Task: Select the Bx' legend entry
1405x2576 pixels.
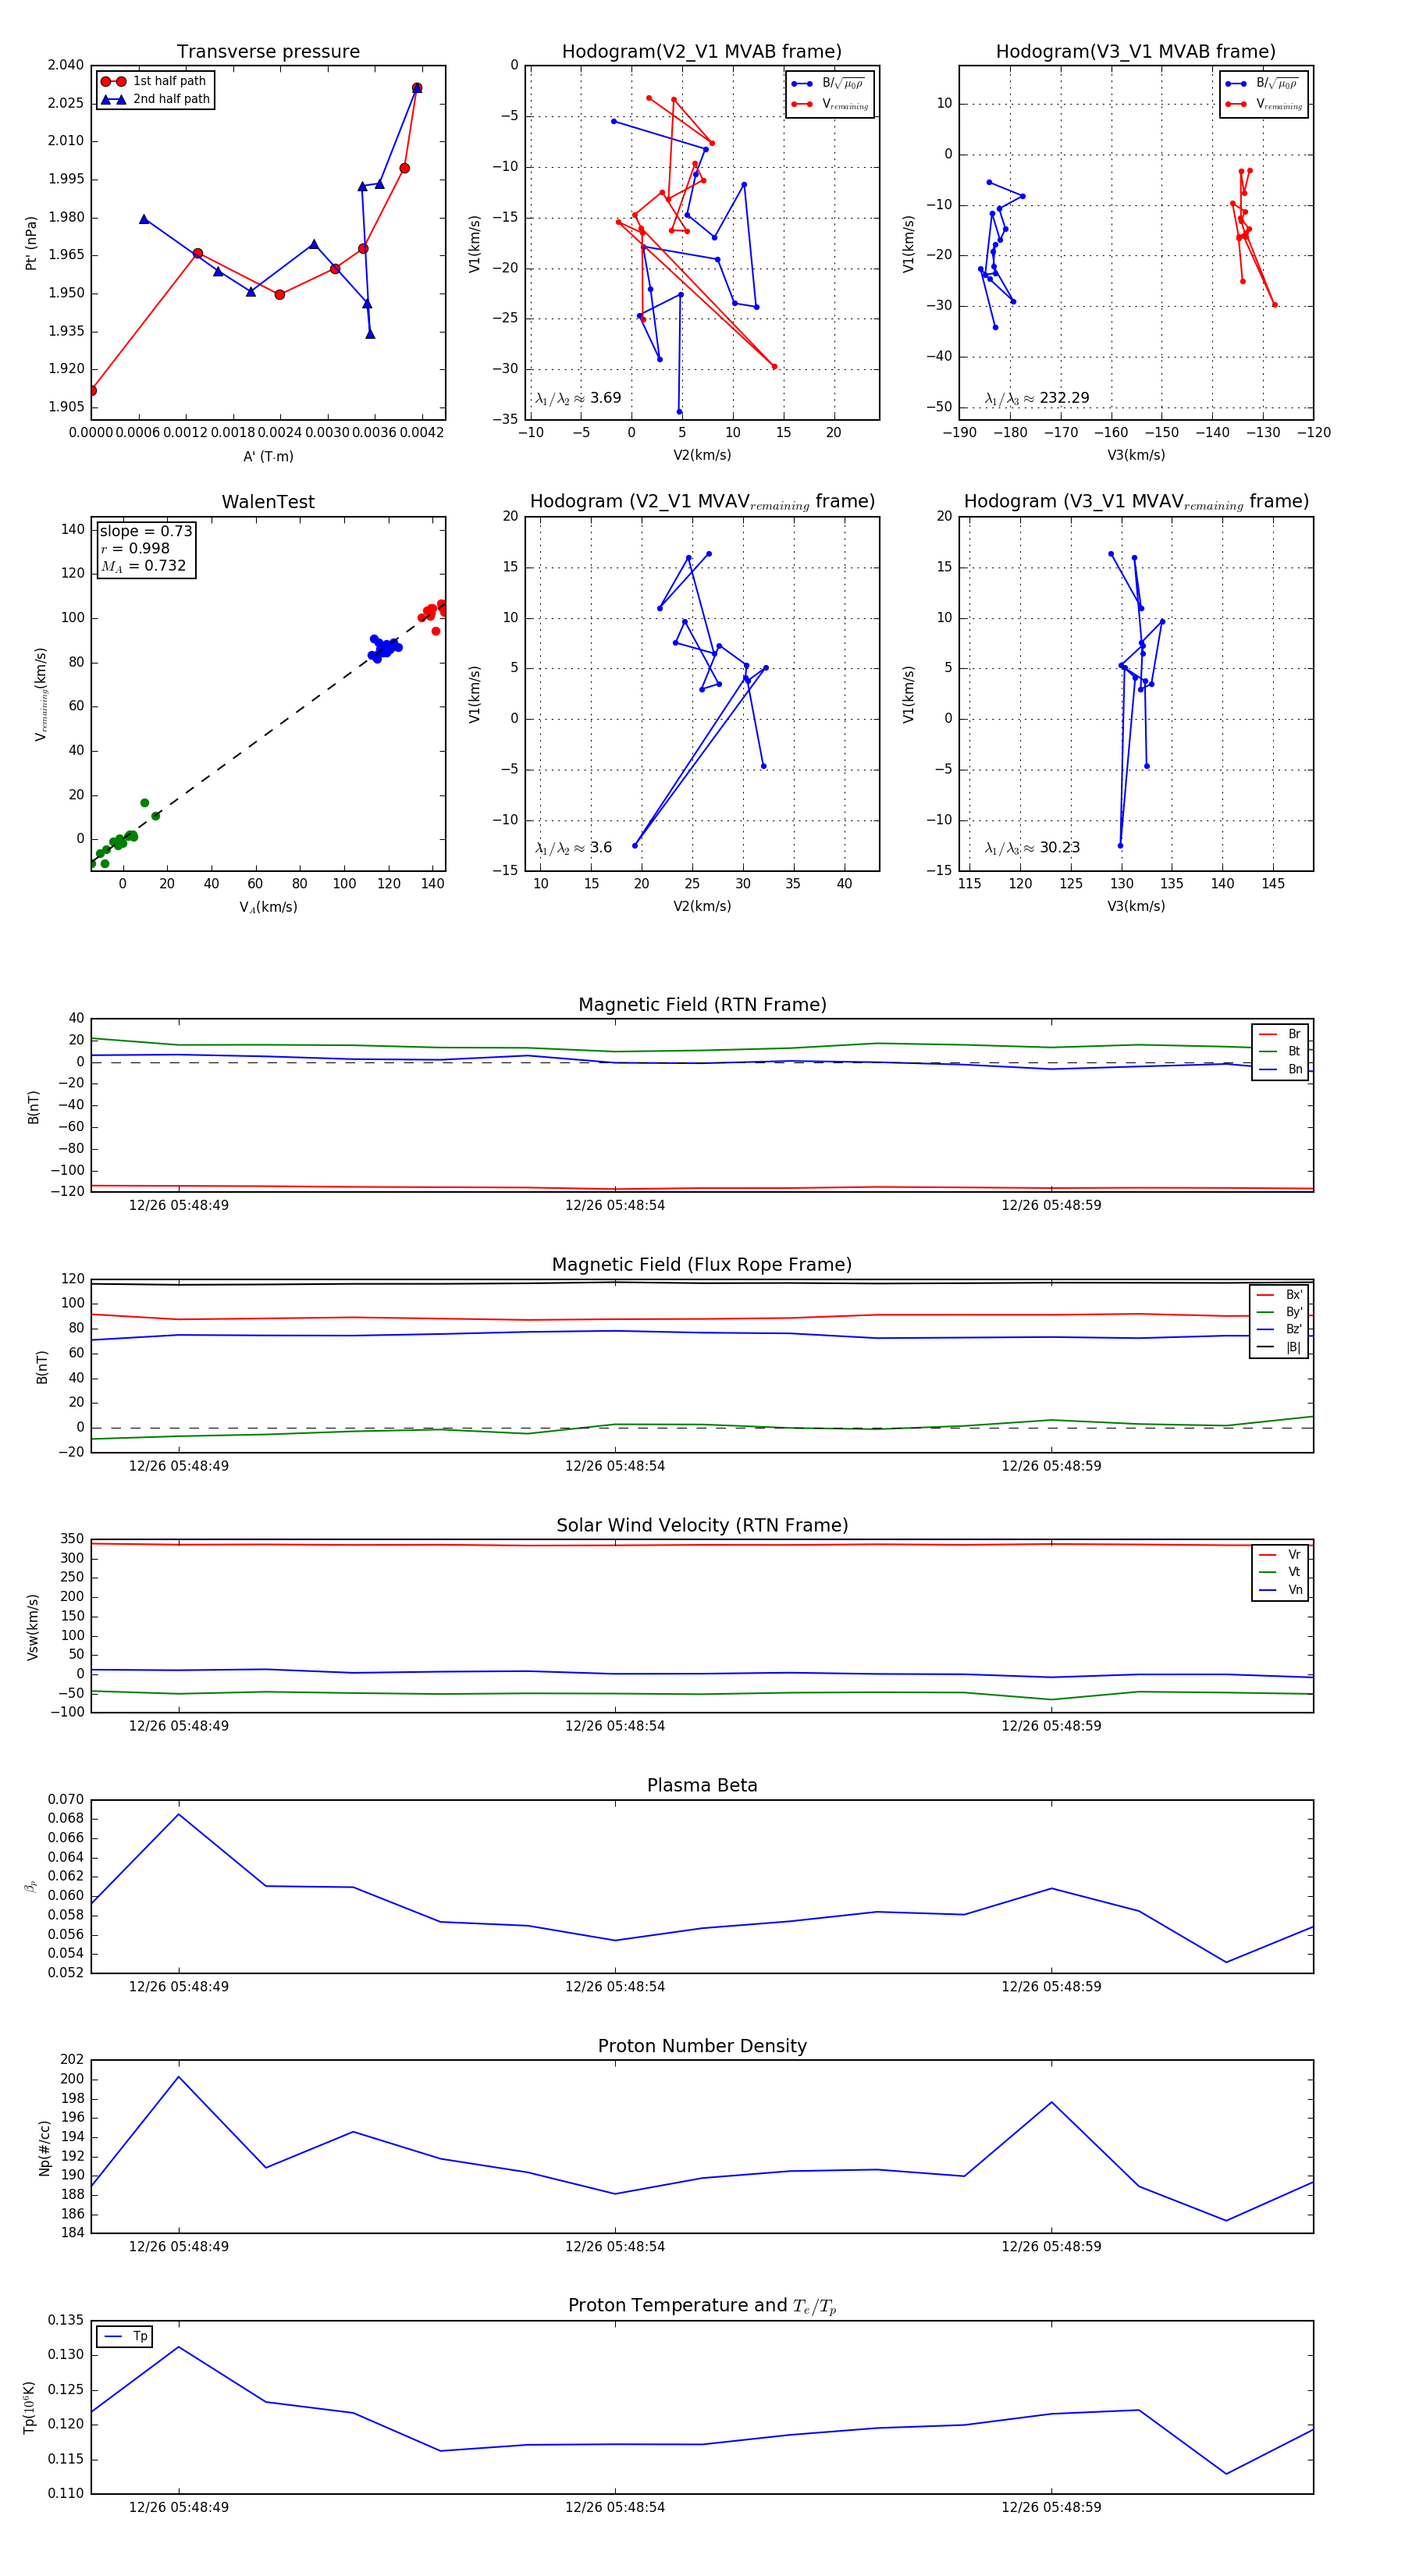Action: coord(1280,1294)
